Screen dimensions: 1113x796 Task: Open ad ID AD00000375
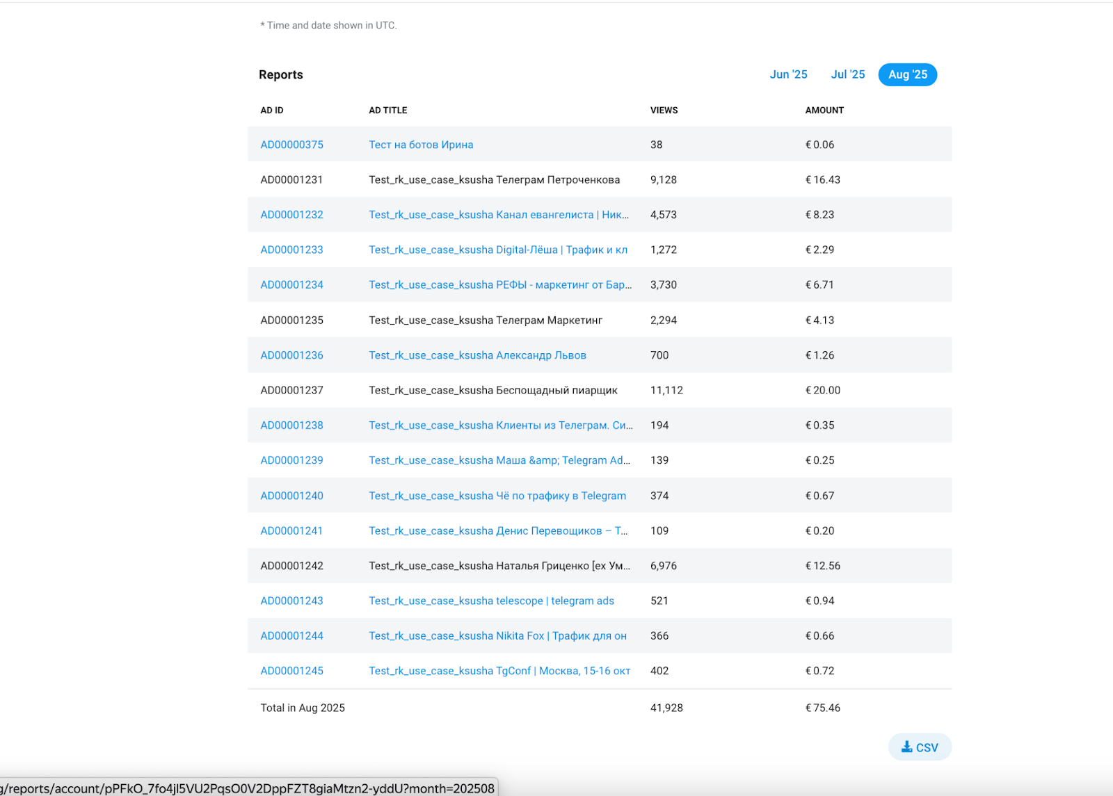point(291,145)
